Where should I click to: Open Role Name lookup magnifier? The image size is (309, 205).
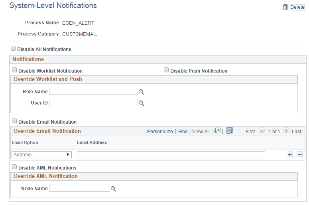pyautogui.click(x=141, y=92)
